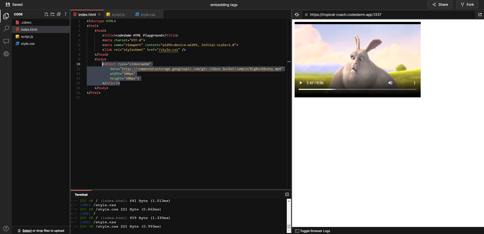Screen dimensions: 484x234
Task: Toggle fullscreen on the video player
Action: pos(403,83)
